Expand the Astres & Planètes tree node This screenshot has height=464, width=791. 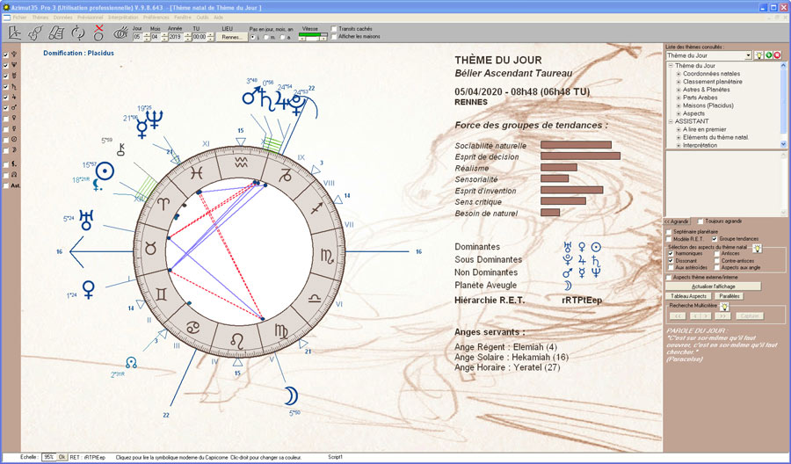point(679,89)
